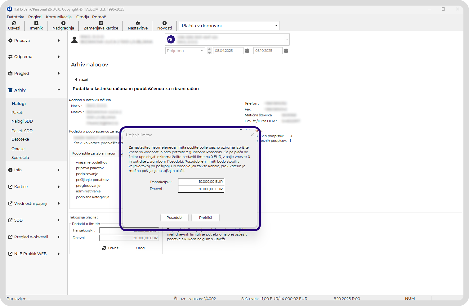The height and width of the screenshot is (306, 469).
Task: Click the Nadgradnja upgrade icon
Action: point(63,23)
